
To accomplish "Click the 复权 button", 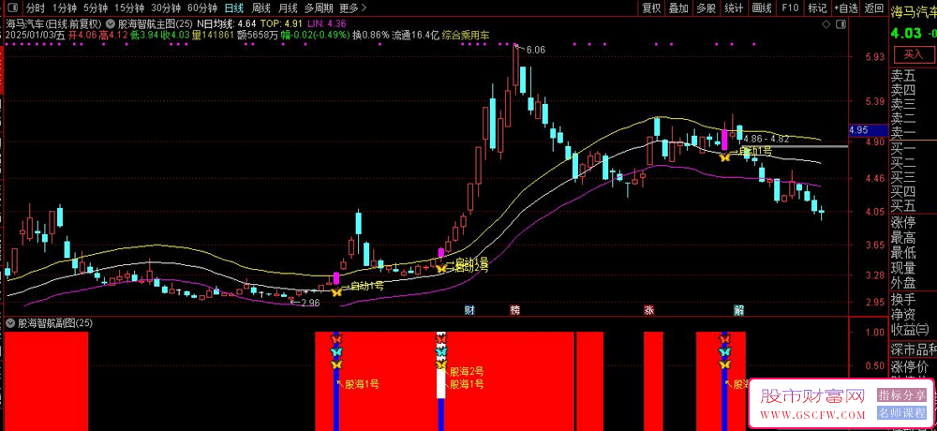I will pyautogui.click(x=651, y=7).
